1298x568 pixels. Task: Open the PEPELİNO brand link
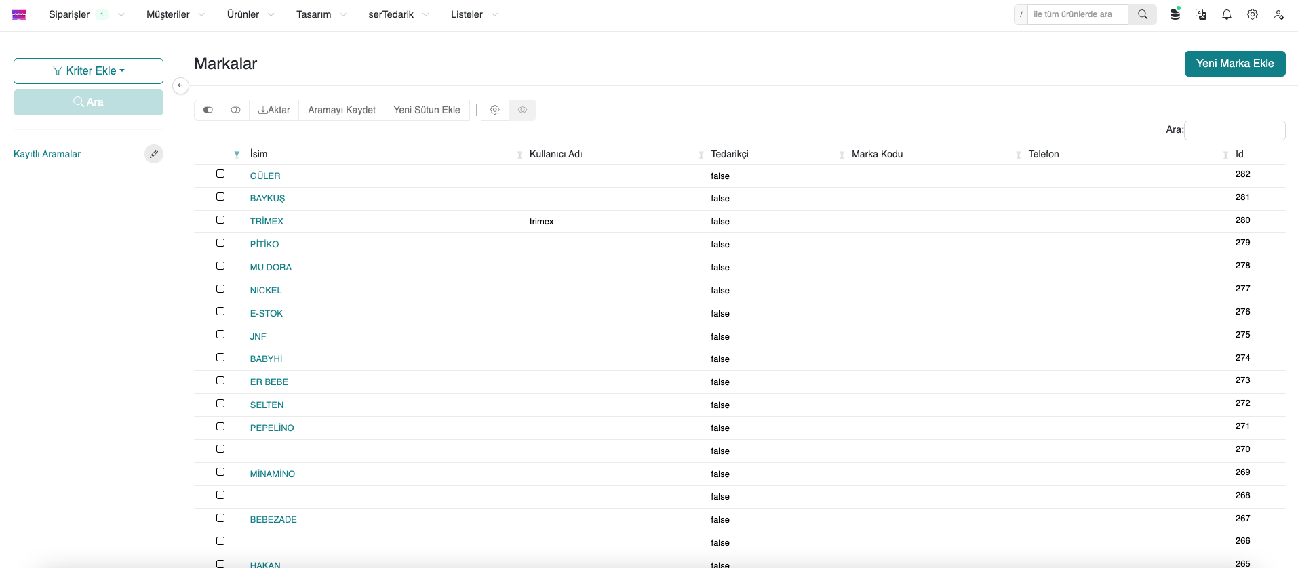[x=272, y=428]
